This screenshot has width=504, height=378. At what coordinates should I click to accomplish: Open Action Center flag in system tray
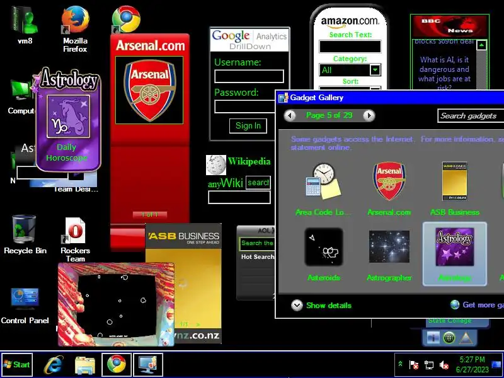(x=414, y=365)
